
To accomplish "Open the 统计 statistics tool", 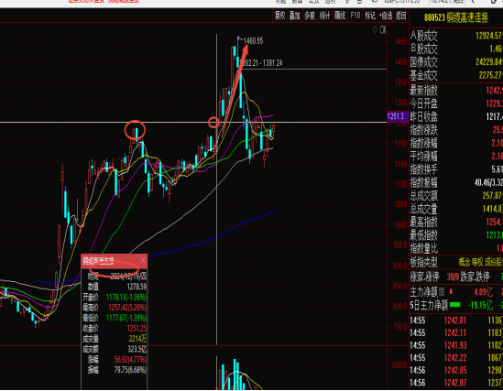I will (x=324, y=16).
